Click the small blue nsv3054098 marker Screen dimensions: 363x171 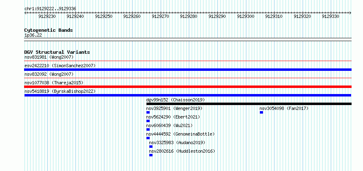pyautogui.click(x=261, y=112)
